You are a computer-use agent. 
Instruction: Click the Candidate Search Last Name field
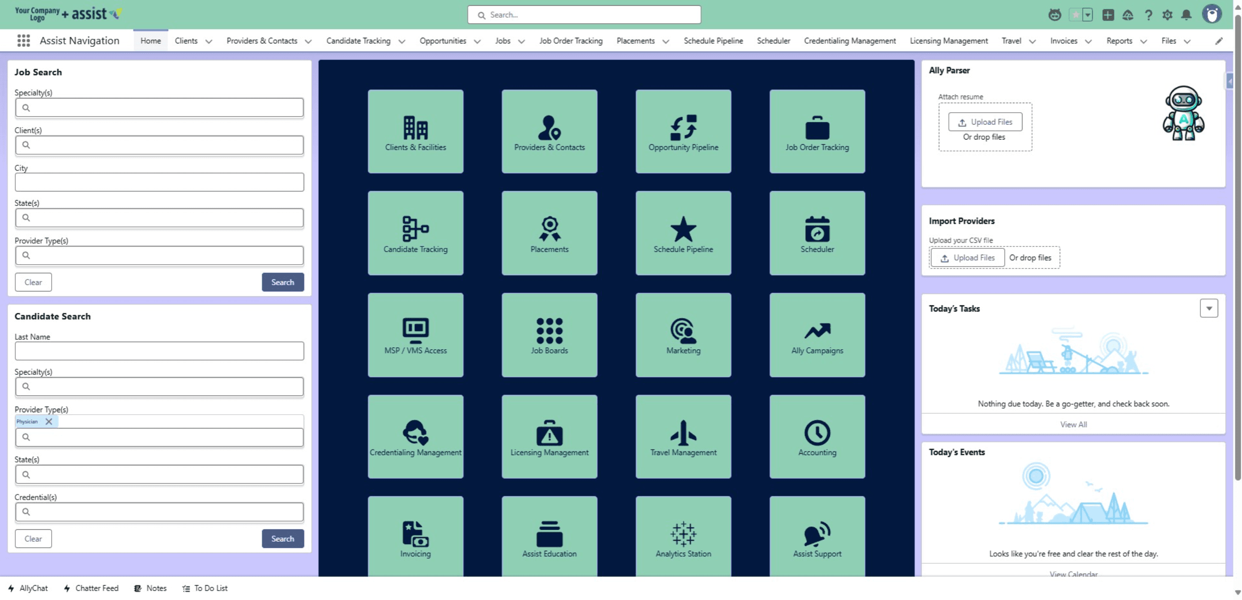click(x=159, y=351)
